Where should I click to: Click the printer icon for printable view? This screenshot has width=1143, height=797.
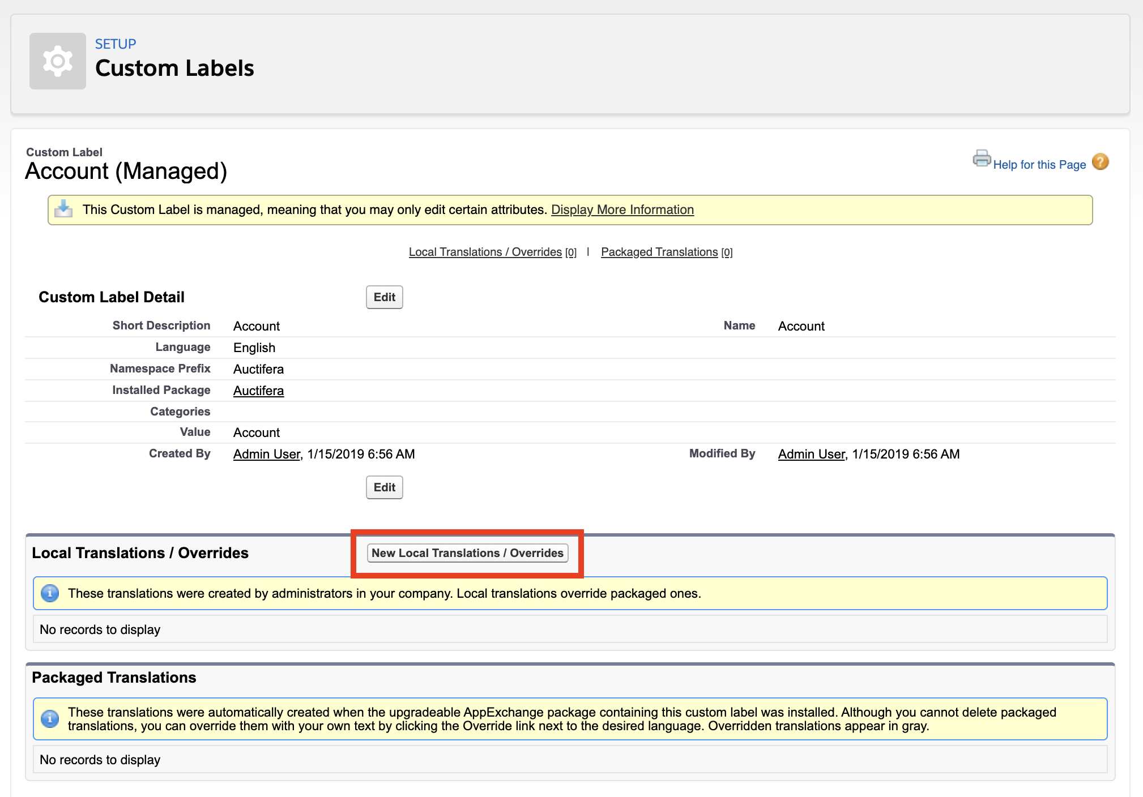pos(980,159)
